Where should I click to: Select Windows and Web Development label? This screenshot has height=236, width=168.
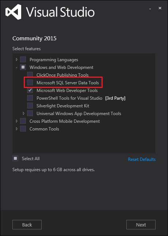click(61, 67)
